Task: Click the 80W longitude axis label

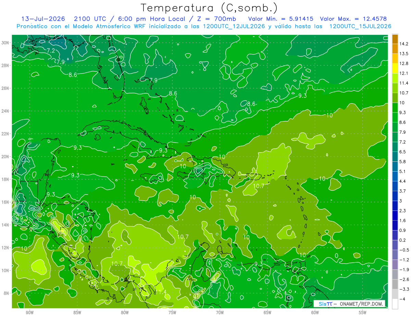Action: (x=125, y=313)
